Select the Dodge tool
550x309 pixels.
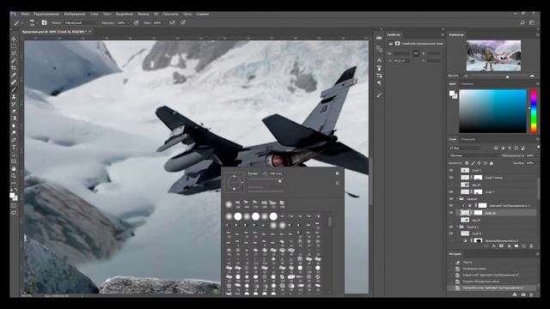click(14, 133)
